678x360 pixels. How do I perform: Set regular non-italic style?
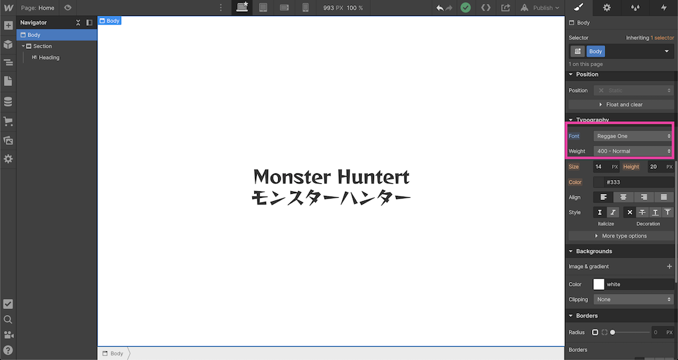coord(600,212)
